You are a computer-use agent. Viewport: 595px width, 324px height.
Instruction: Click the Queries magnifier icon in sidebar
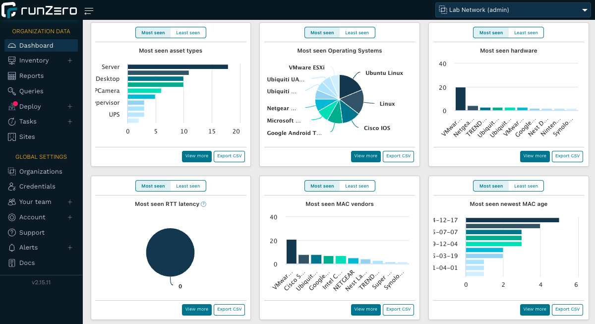coord(12,91)
